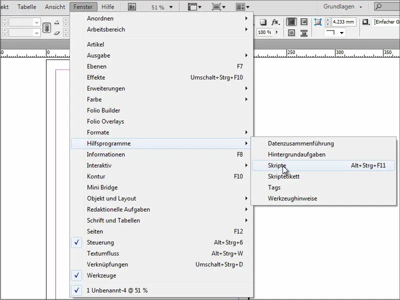Expand the Arbeitsbereich submenu
This screenshot has height=300, width=400.
click(x=161, y=29)
